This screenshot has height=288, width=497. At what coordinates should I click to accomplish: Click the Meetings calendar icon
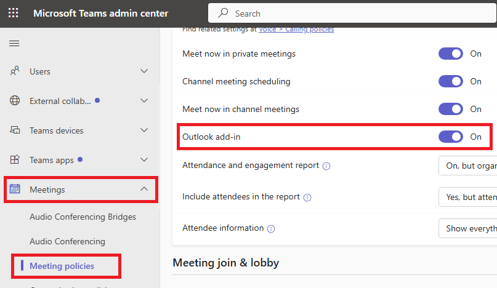(15, 189)
